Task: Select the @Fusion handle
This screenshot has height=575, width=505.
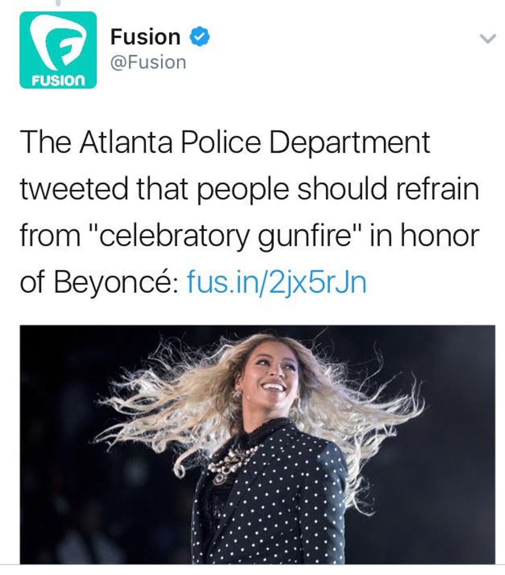Action: coord(148,62)
